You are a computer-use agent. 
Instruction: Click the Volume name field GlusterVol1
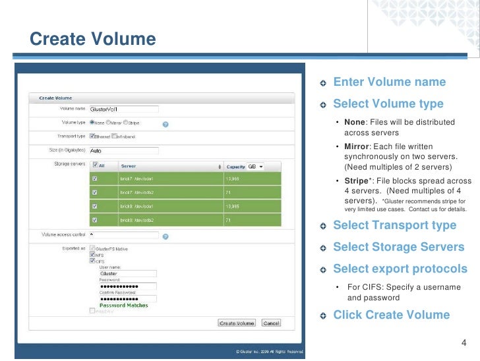[124, 109]
